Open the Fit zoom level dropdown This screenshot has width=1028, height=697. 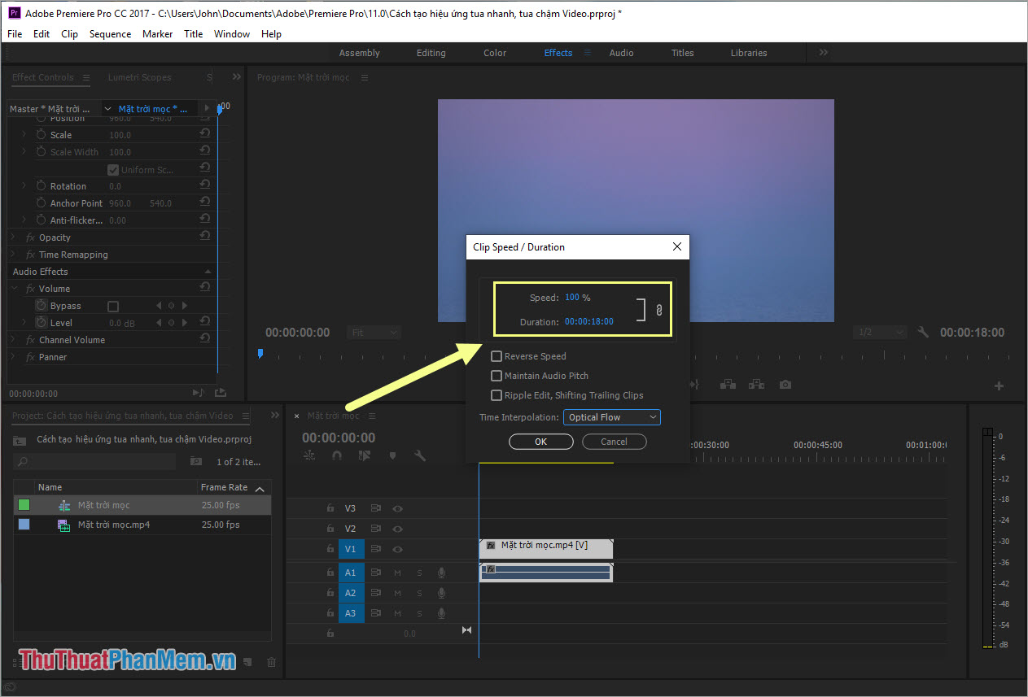[x=374, y=332]
